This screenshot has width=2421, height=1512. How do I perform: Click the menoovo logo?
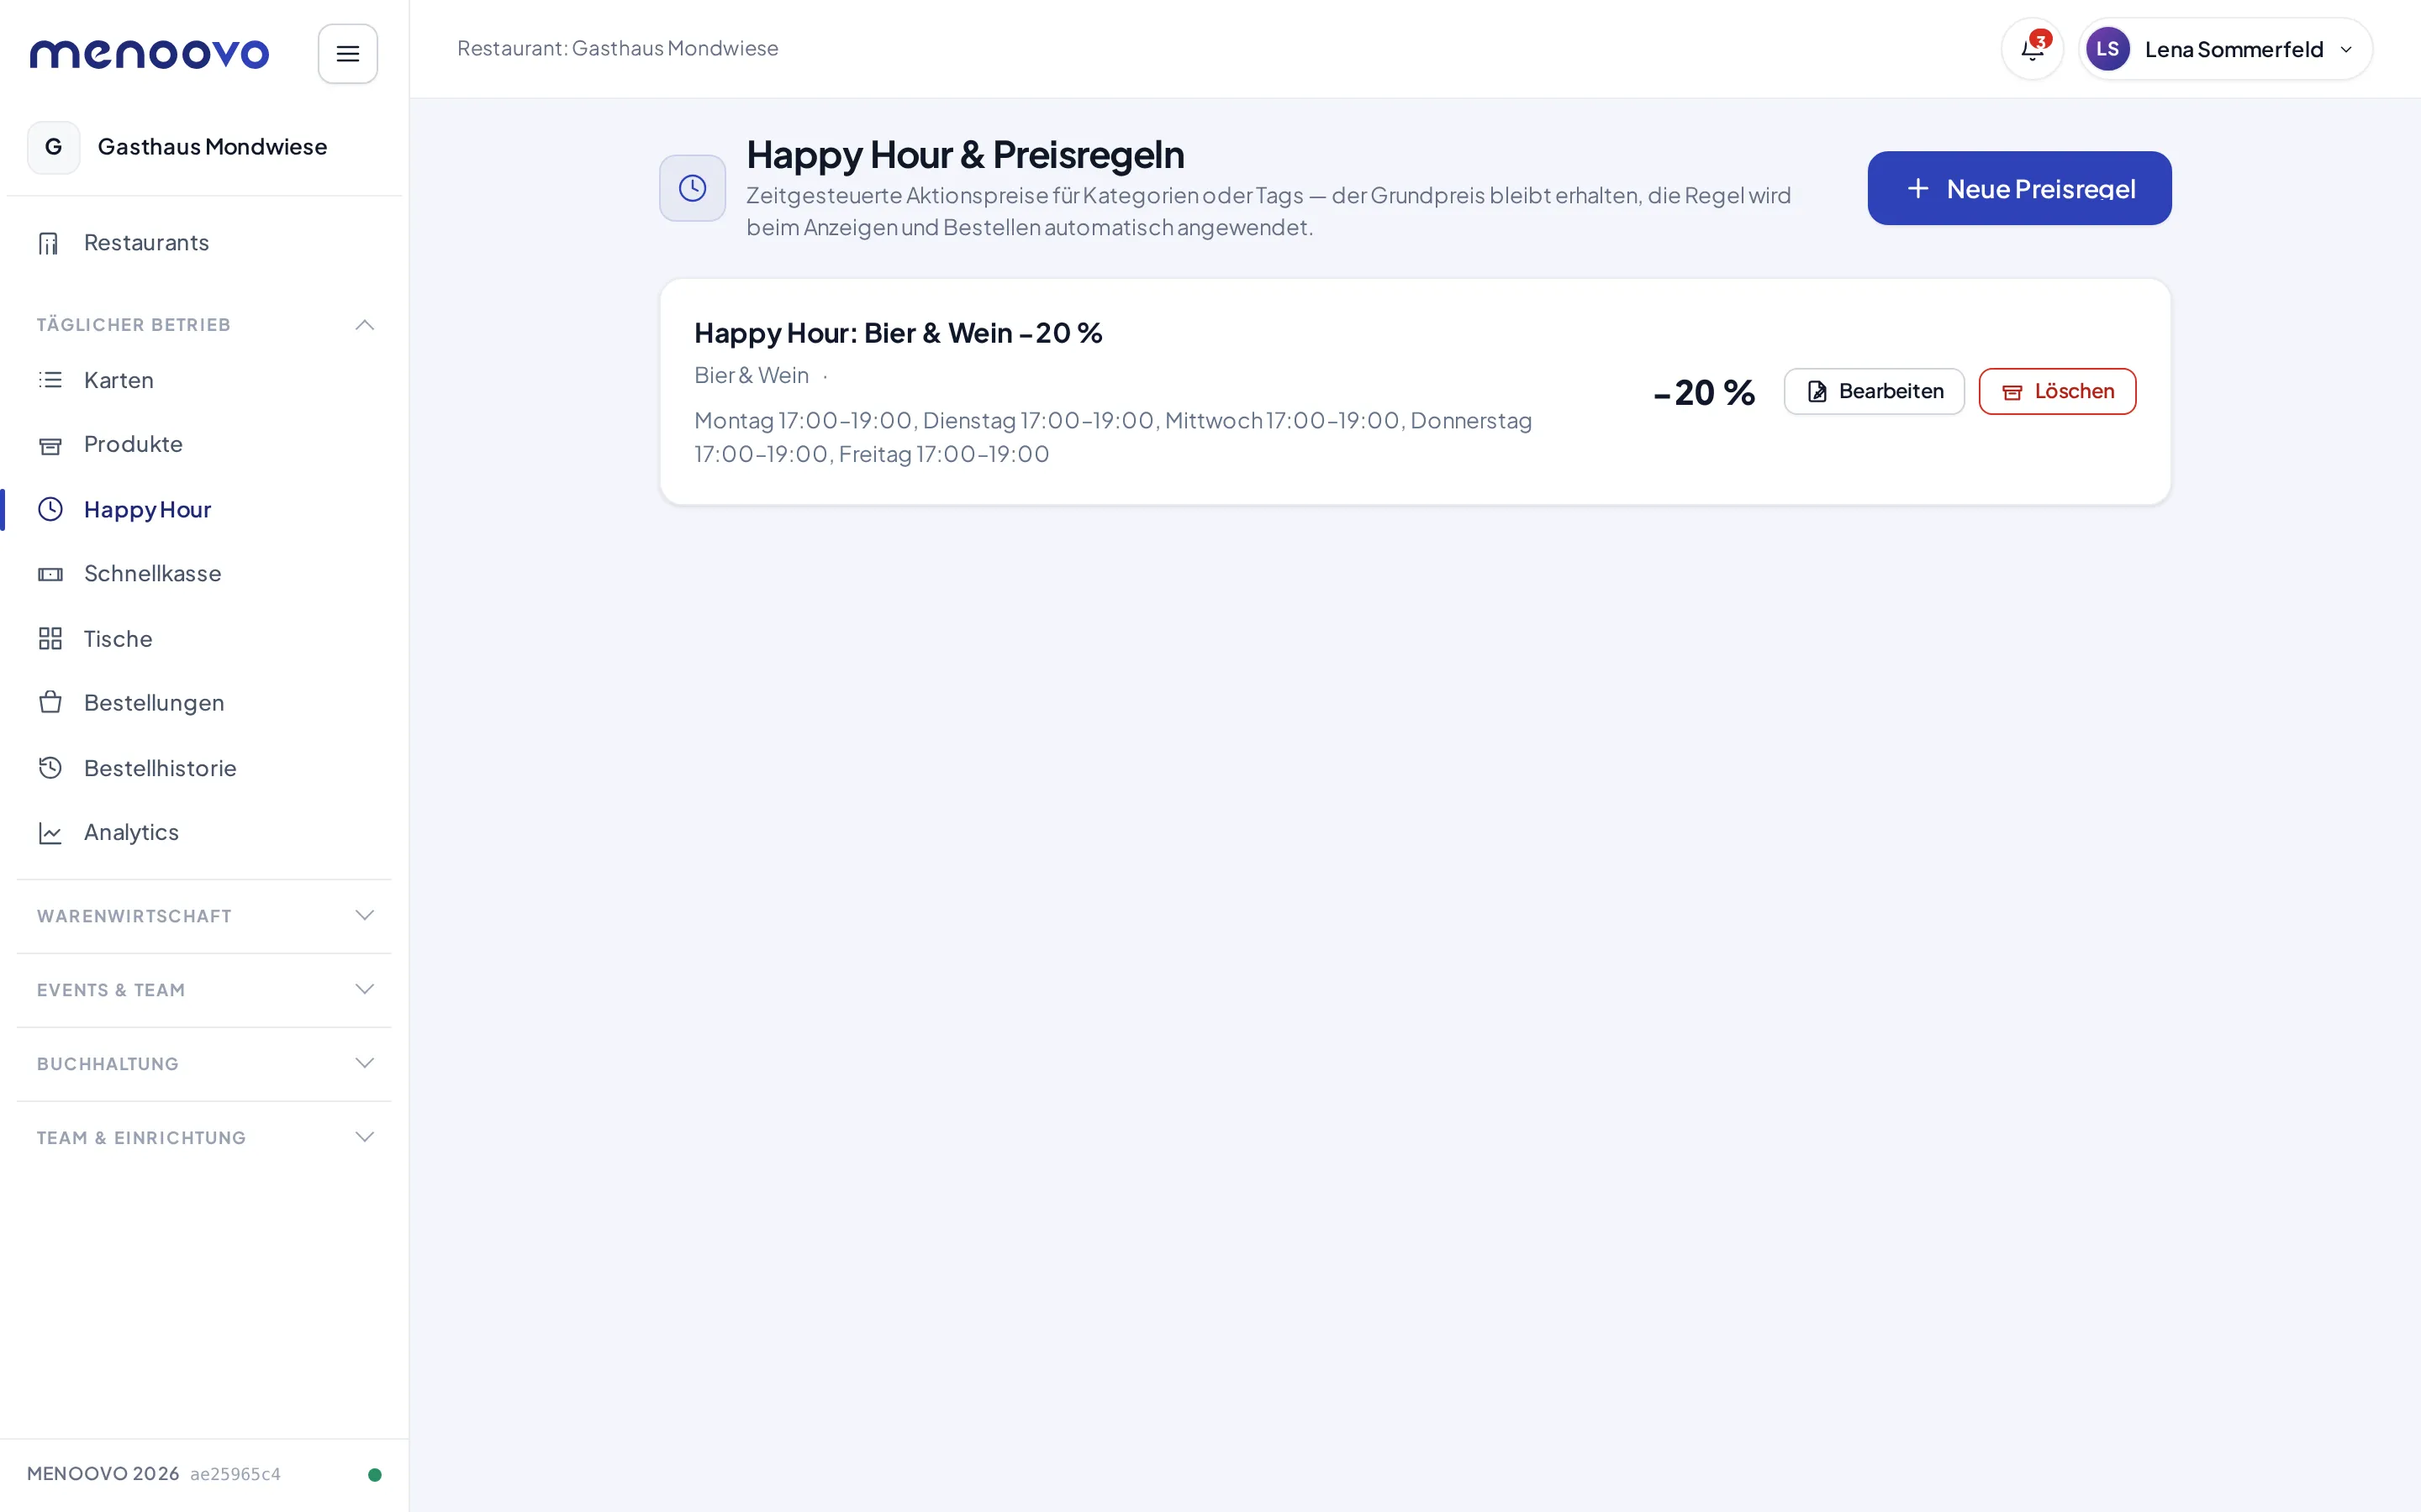pos(149,54)
